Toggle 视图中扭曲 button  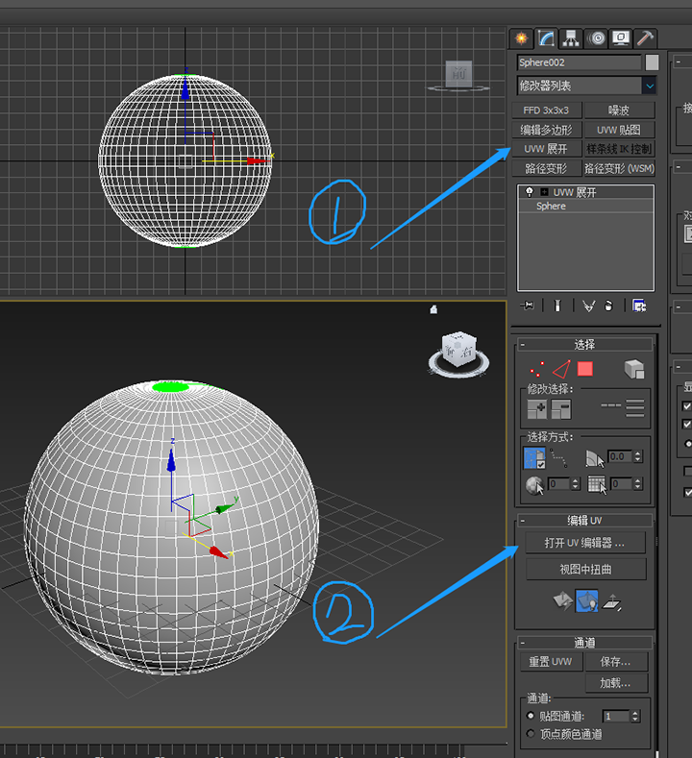pyautogui.click(x=585, y=570)
